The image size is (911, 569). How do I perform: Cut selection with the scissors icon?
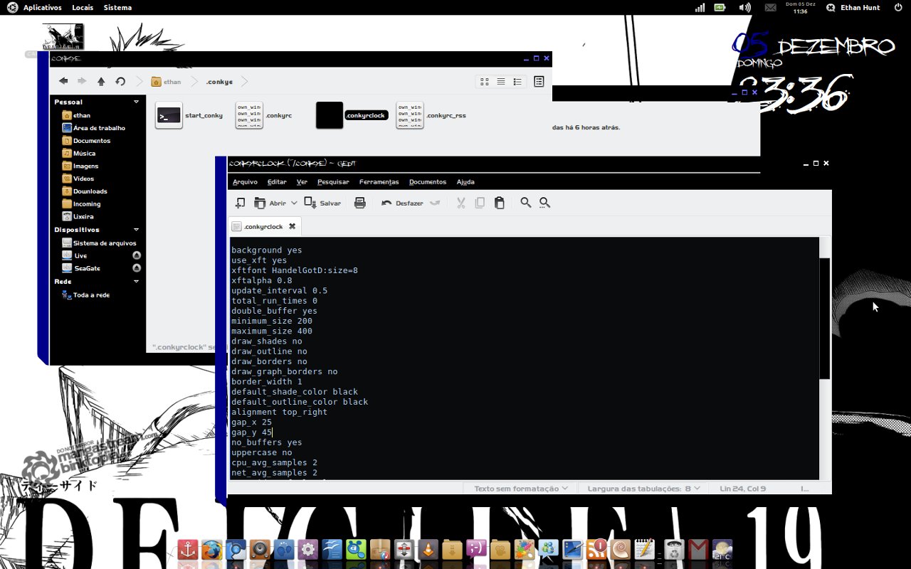tap(460, 203)
